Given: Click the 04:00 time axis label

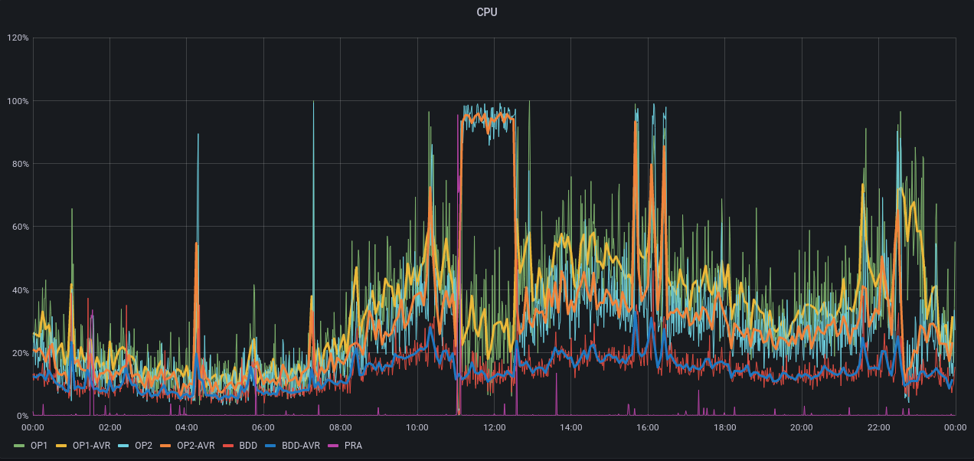Looking at the screenshot, I should (x=187, y=428).
